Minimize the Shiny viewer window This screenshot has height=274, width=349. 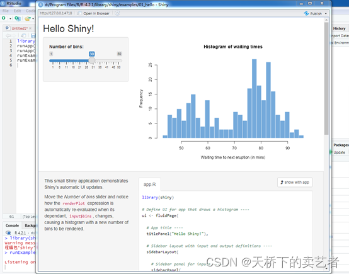(x=301, y=4)
